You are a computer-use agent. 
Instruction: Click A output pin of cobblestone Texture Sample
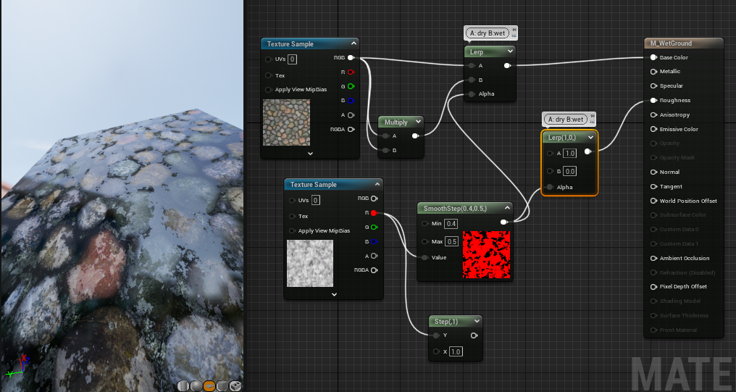(351, 115)
